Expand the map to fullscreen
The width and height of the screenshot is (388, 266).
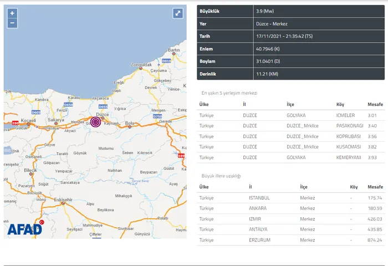point(177,13)
